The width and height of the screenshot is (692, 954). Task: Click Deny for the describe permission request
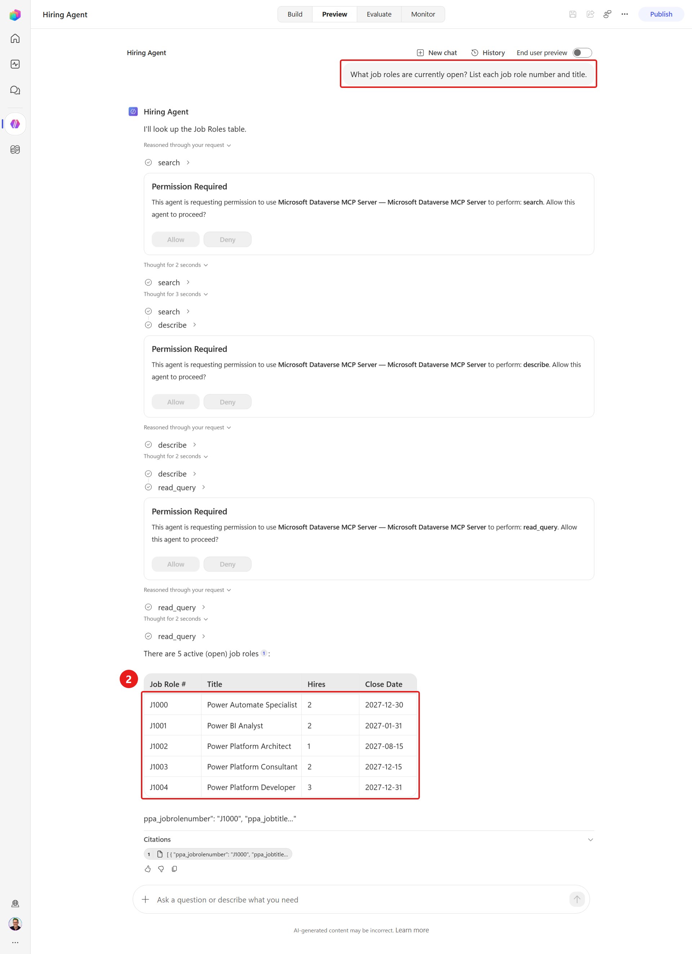point(227,402)
